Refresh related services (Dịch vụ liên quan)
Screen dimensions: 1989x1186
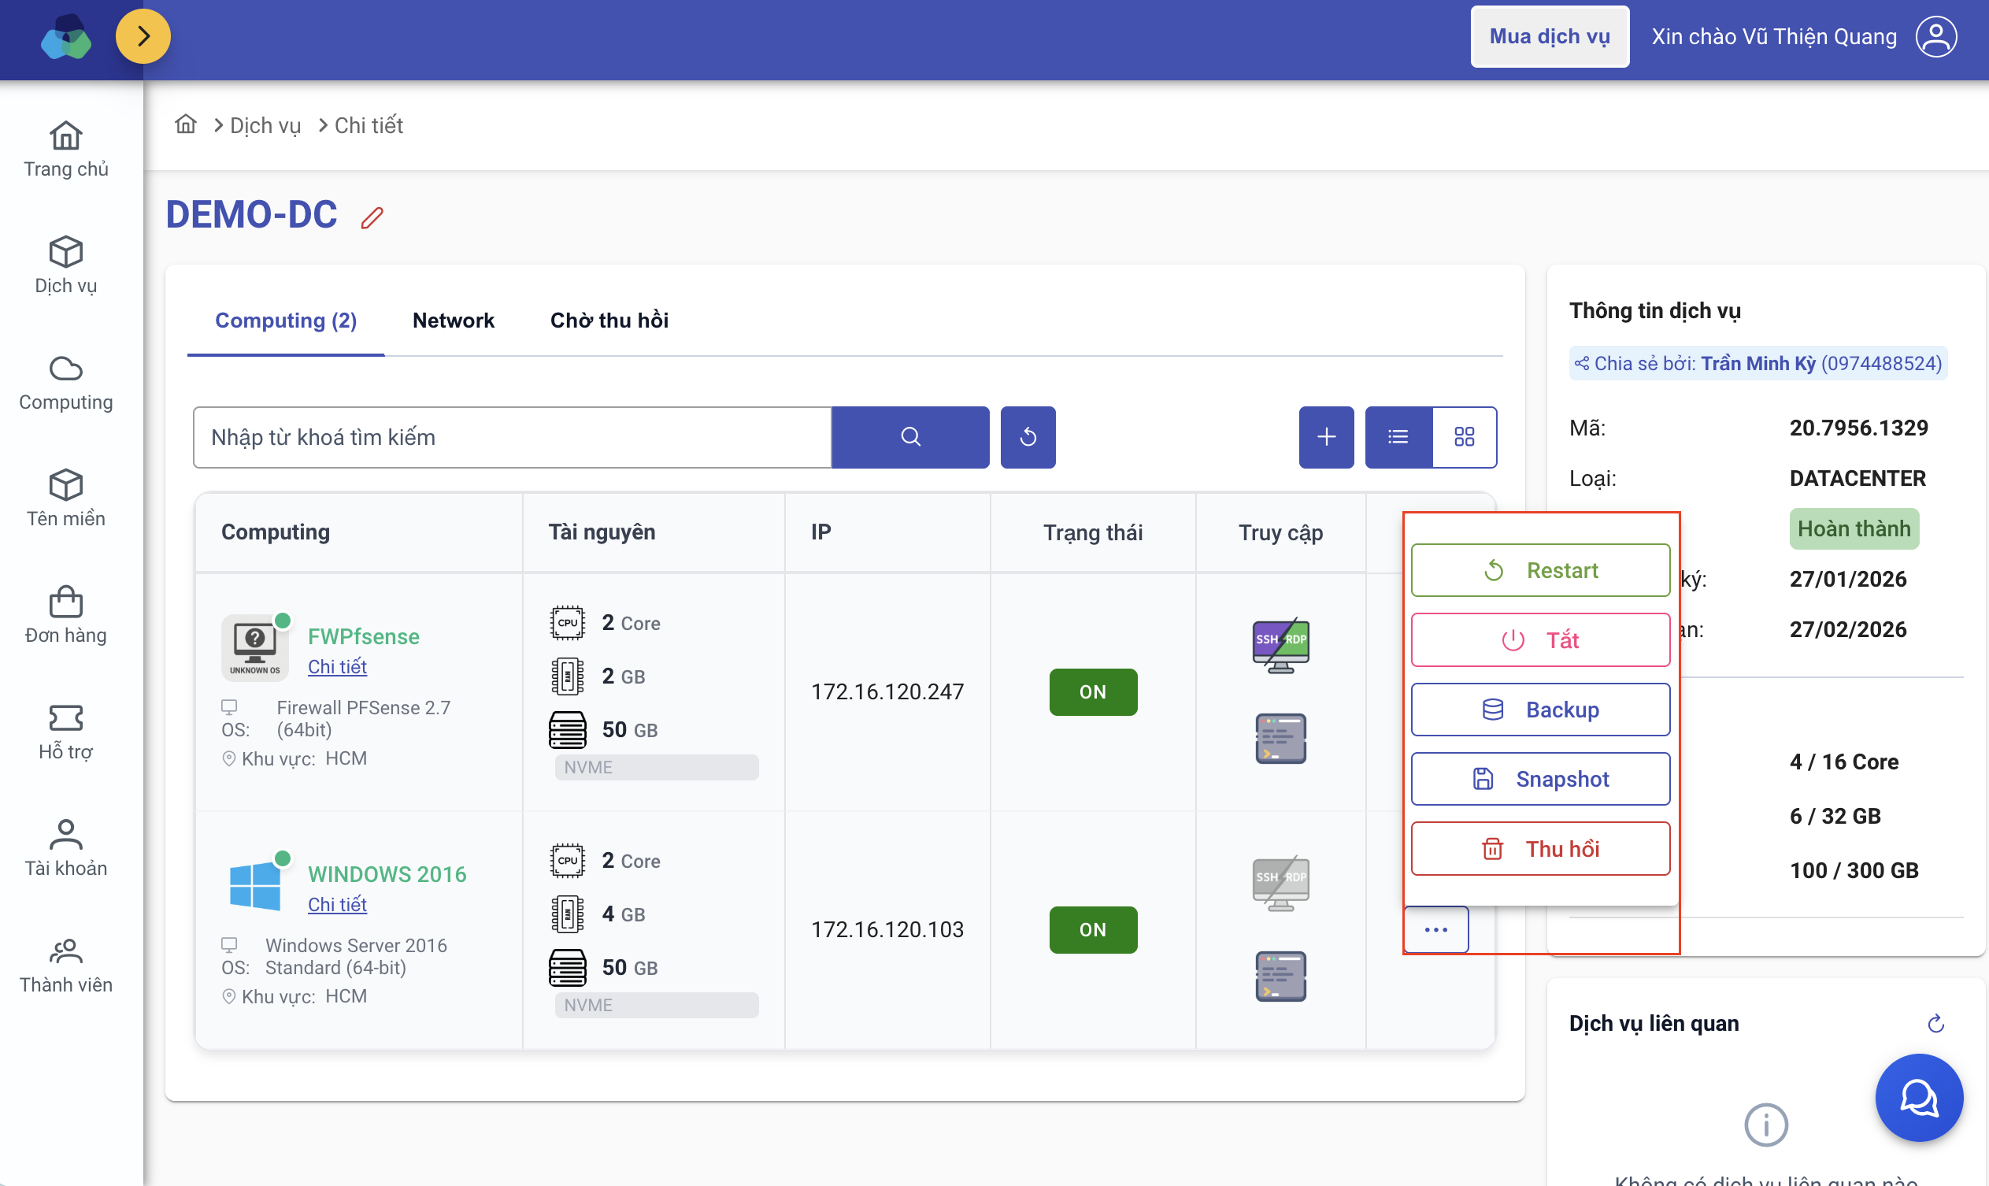click(1935, 1023)
